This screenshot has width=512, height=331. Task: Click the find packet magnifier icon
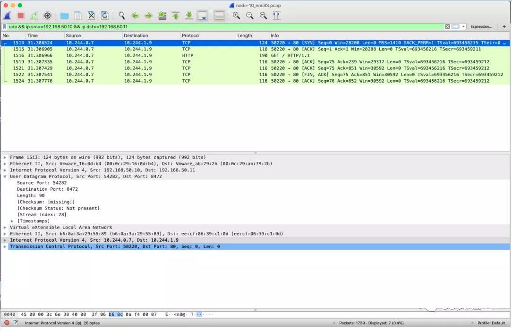[122, 16]
